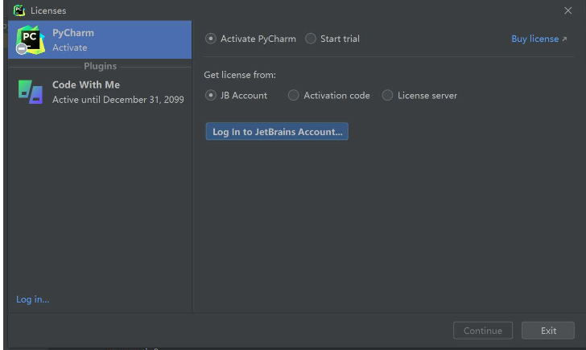Select the Code With Me plugin entry name
The image size is (586, 350).
tap(86, 84)
